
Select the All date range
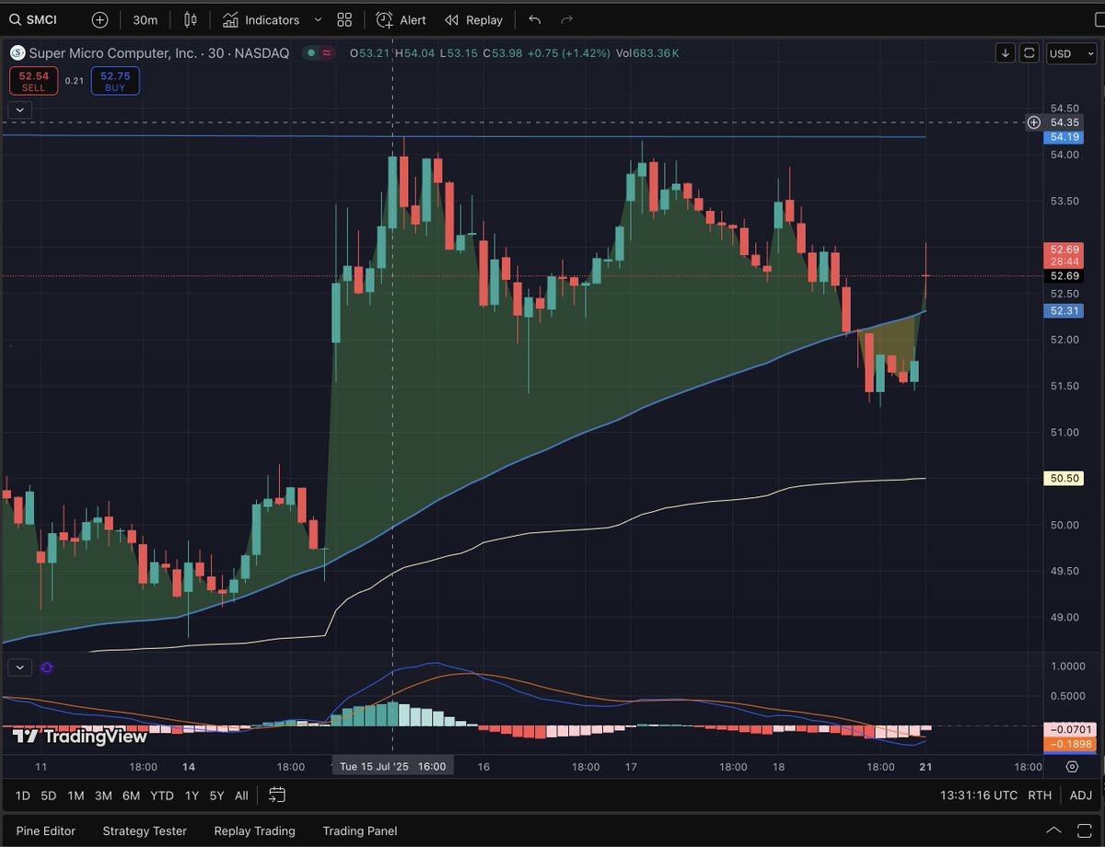(x=241, y=795)
